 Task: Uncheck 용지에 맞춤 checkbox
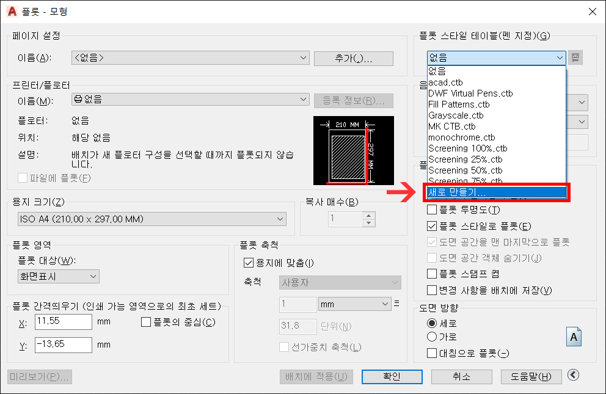tap(249, 263)
